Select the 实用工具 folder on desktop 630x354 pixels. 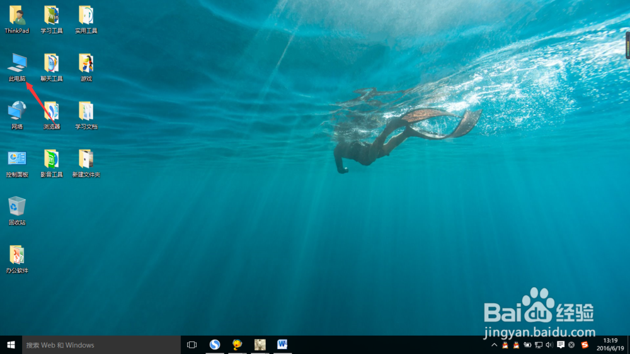point(86,19)
